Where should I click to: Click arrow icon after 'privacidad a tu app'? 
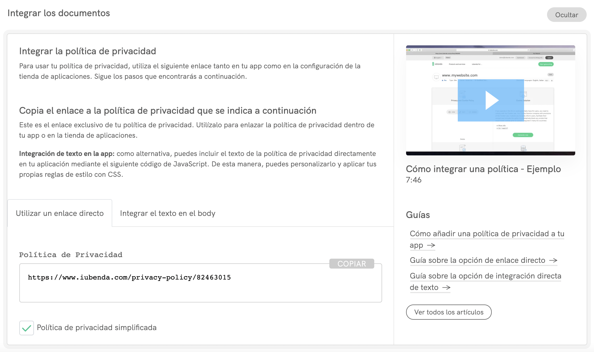coord(431,245)
